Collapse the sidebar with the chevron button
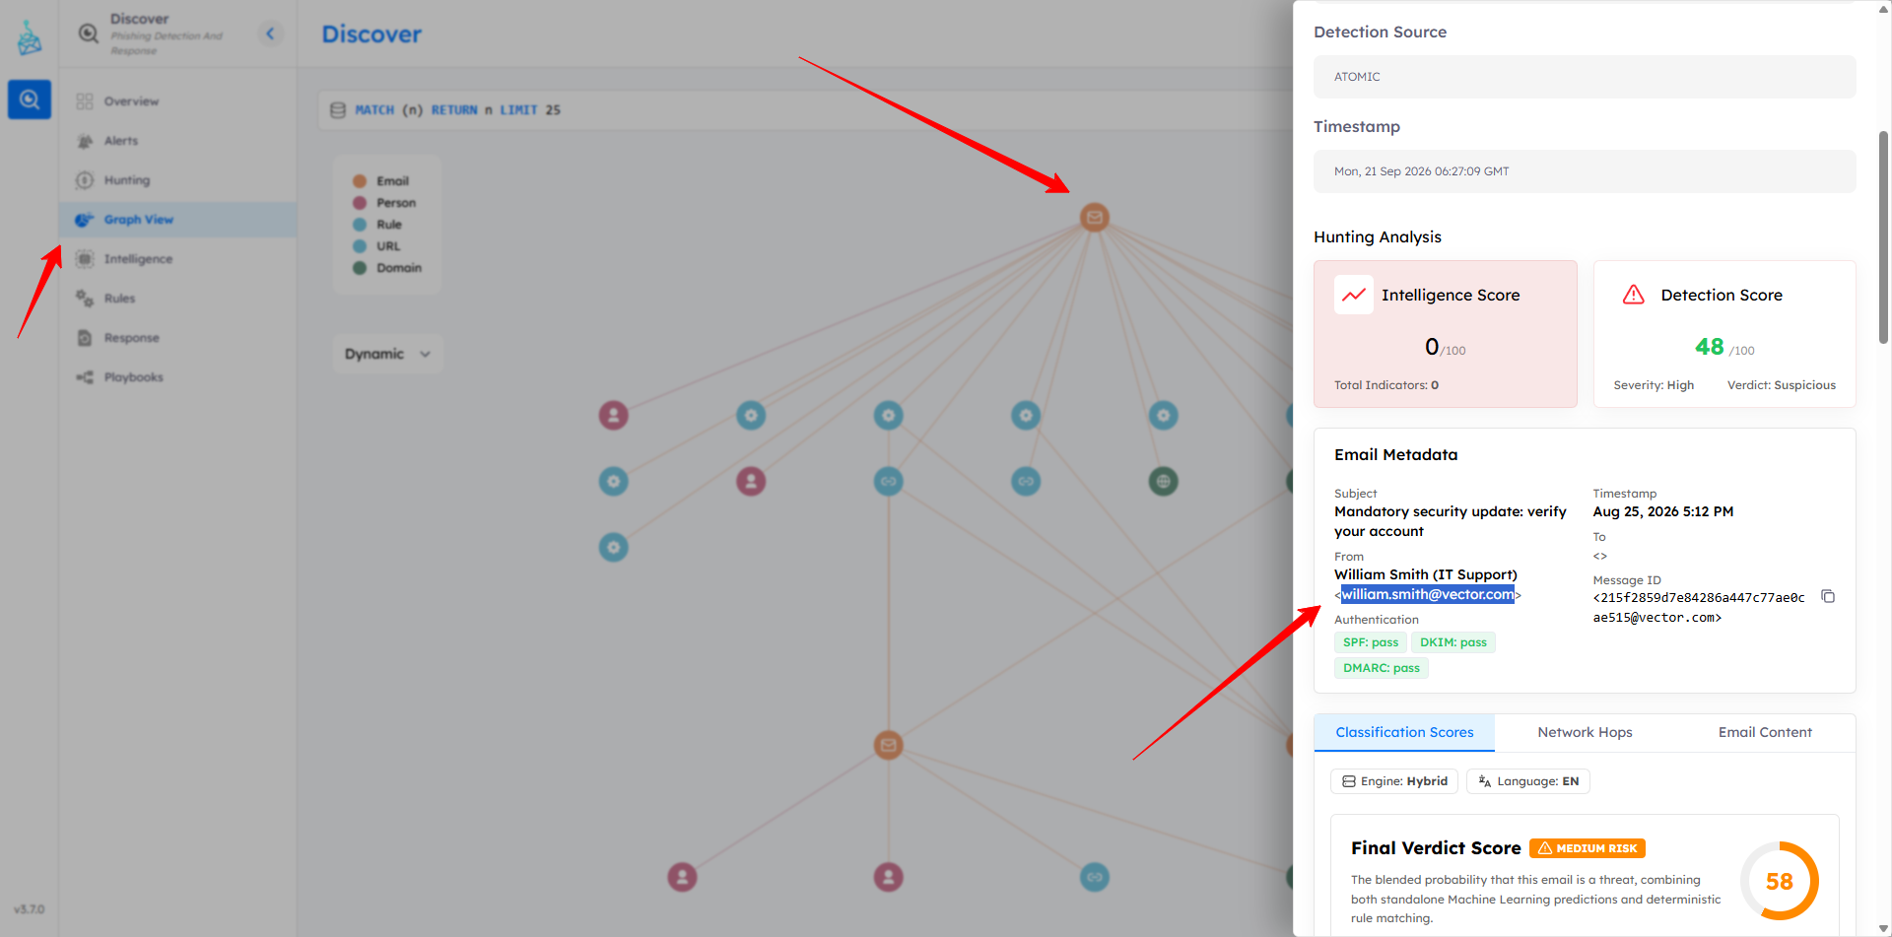 270,33
